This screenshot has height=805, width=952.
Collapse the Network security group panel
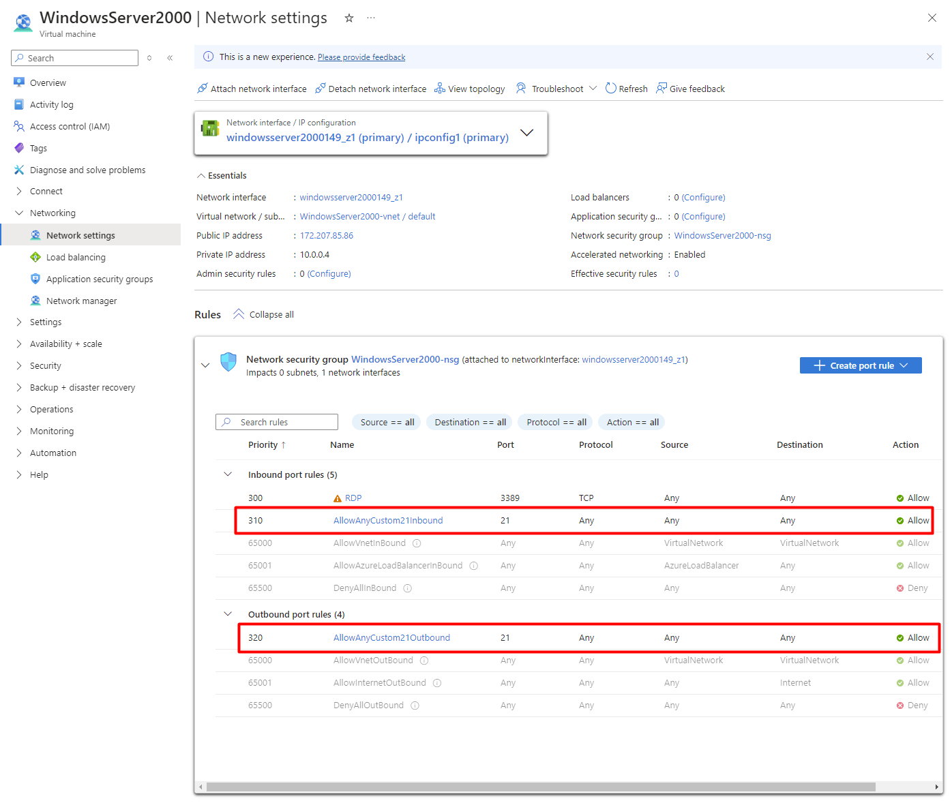click(x=205, y=365)
